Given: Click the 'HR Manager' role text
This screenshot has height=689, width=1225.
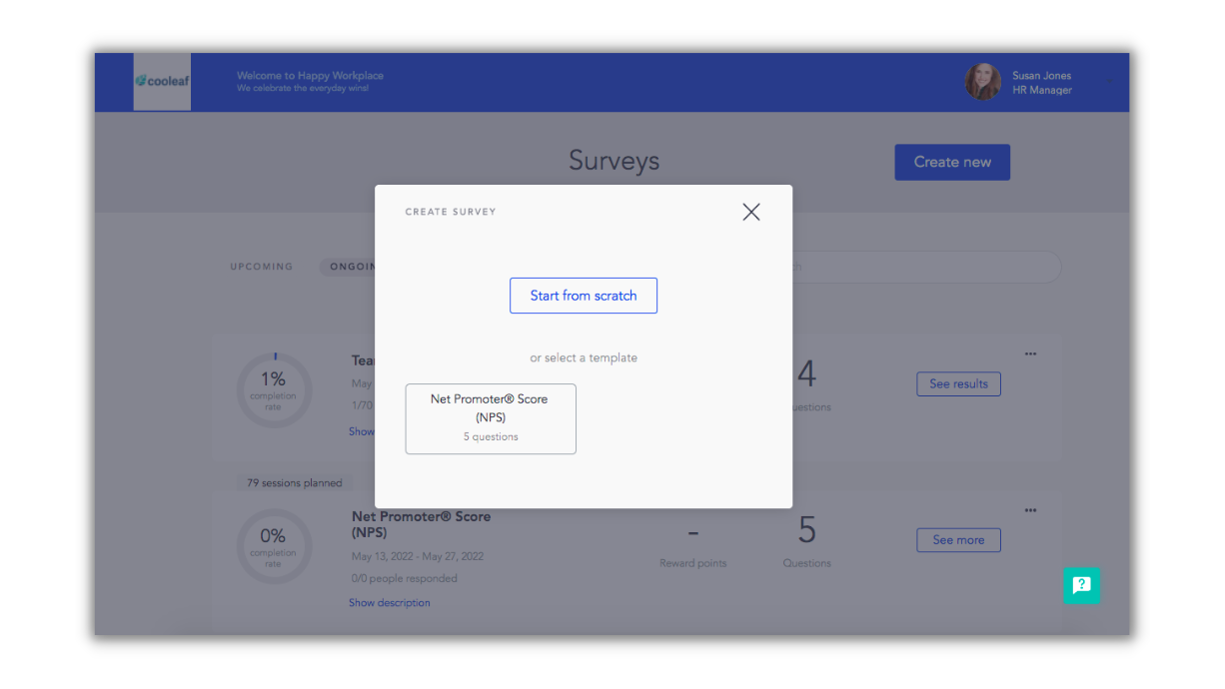Looking at the screenshot, I should pyautogui.click(x=1042, y=90).
